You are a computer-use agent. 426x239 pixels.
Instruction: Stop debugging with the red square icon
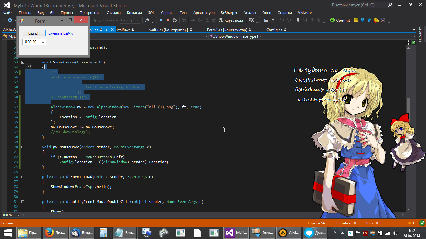pyautogui.click(x=168, y=20)
